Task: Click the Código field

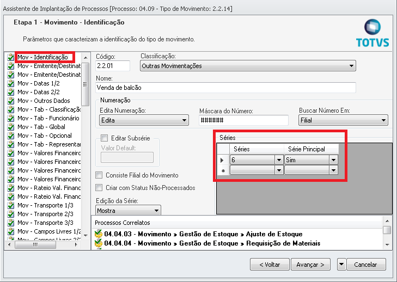Action: [x=113, y=66]
